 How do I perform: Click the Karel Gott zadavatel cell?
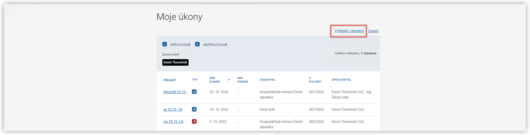tap(267, 110)
